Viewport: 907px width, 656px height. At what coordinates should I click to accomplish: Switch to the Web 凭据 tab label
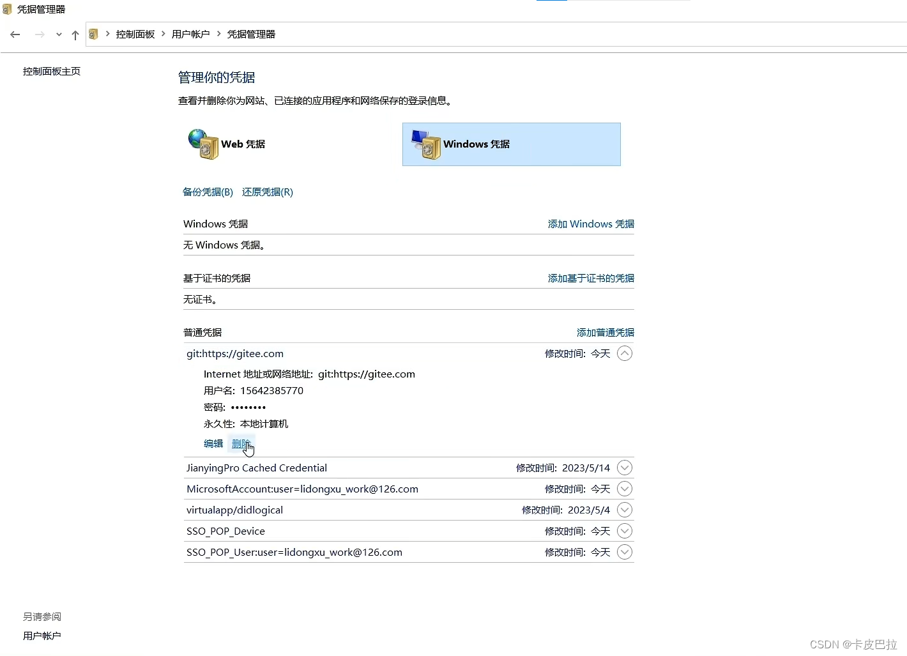click(243, 144)
